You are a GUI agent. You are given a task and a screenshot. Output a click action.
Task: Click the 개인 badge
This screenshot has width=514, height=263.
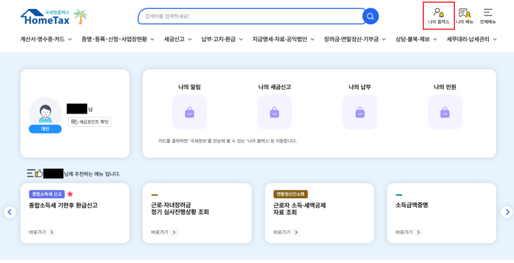(45, 129)
